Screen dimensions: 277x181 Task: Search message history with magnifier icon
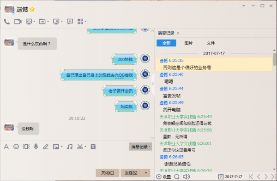pyautogui.click(x=177, y=176)
